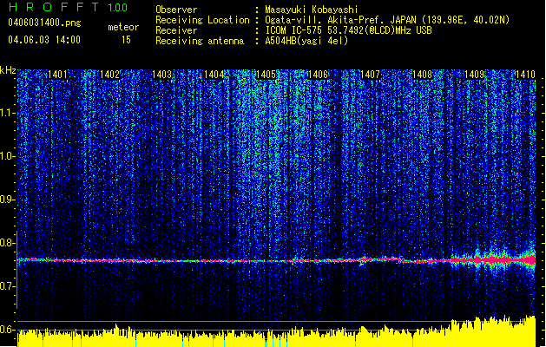Click the 1404 time marker
The image size is (546, 347).
(x=214, y=75)
